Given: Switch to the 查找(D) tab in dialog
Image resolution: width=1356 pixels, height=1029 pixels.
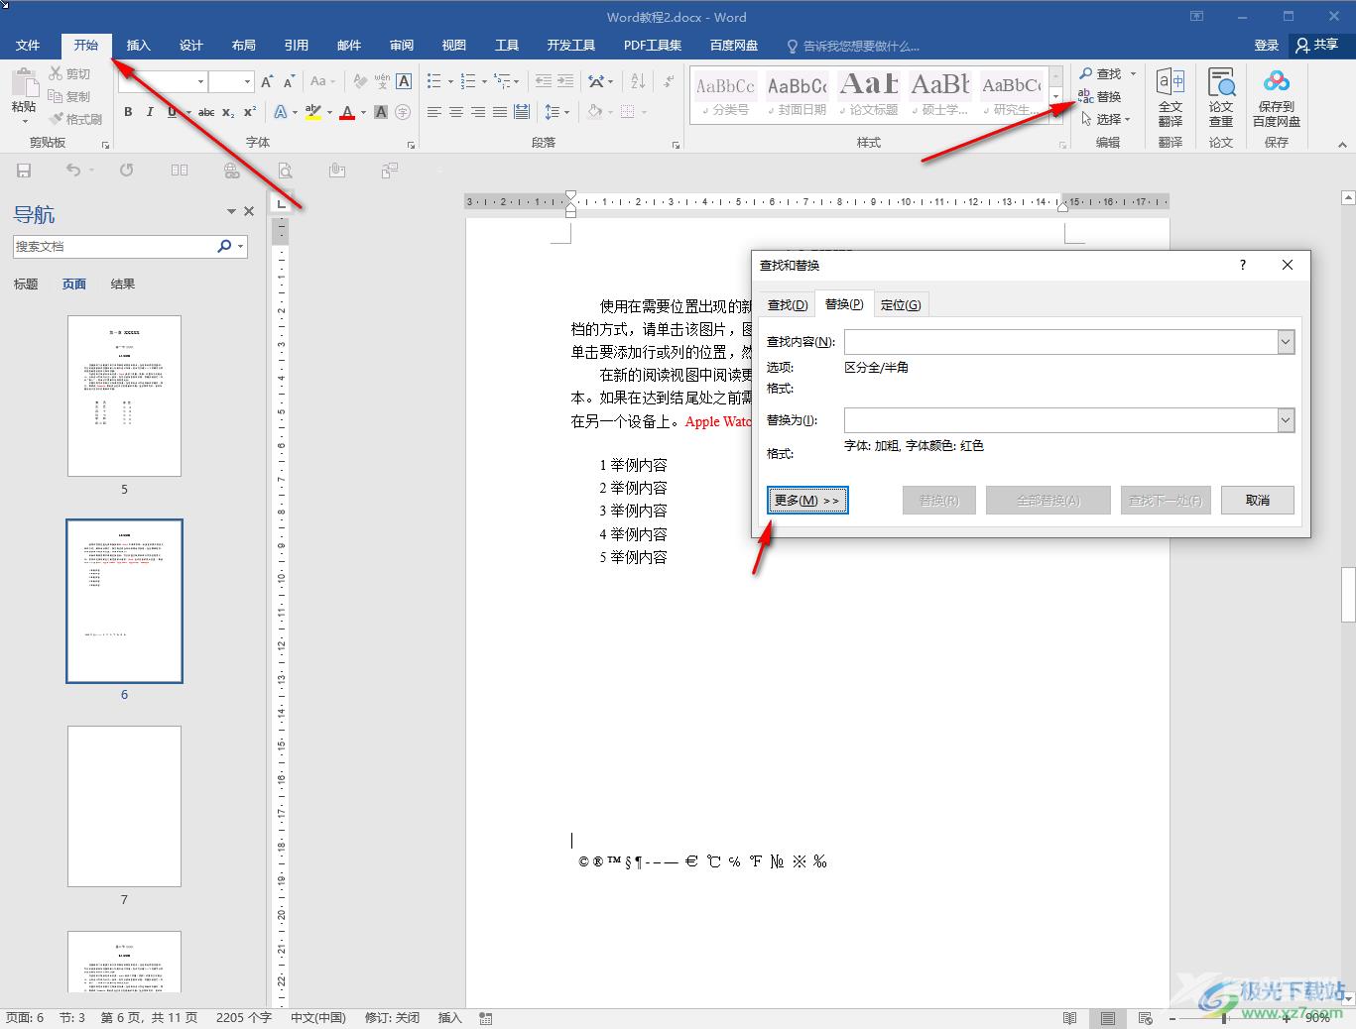Looking at the screenshot, I should point(788,304).
